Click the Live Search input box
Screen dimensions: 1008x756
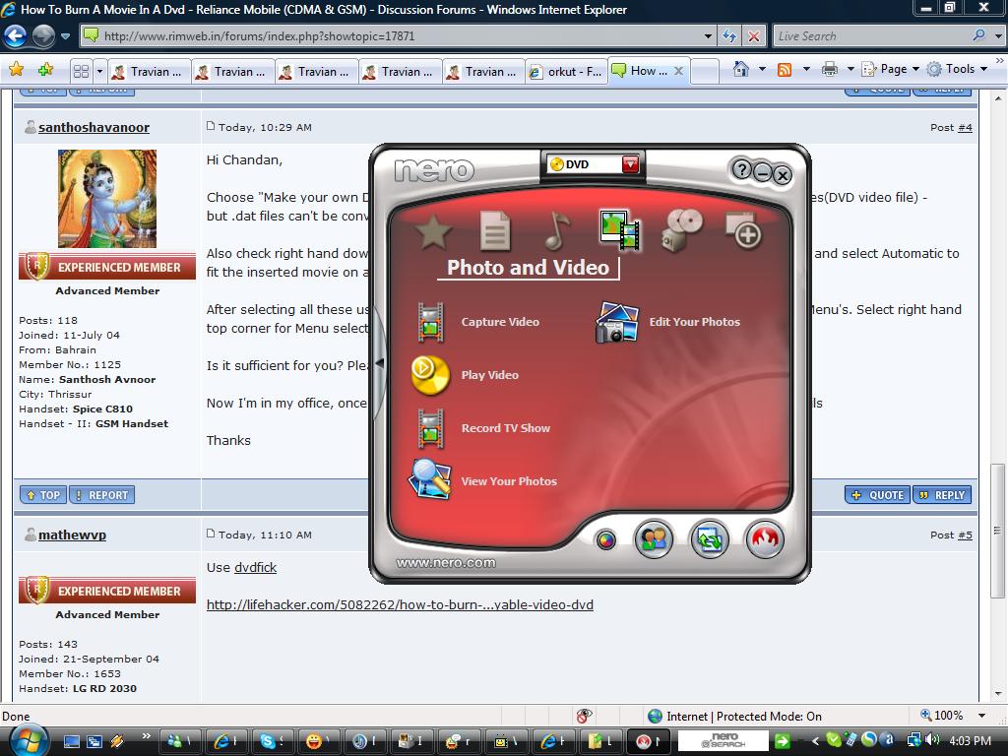point(871,36)
